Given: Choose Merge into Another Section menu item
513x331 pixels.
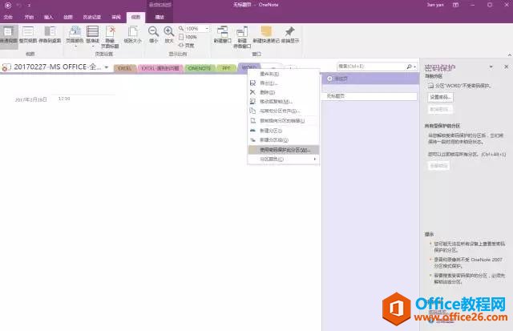Looking at the screenshot, I should click(284, 111).
